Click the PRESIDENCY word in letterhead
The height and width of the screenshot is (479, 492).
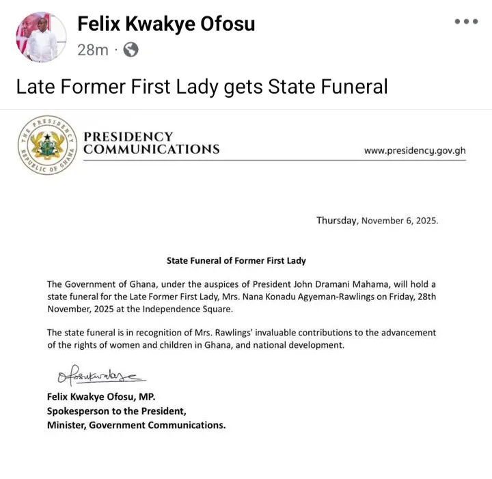(x=128, y=137)
